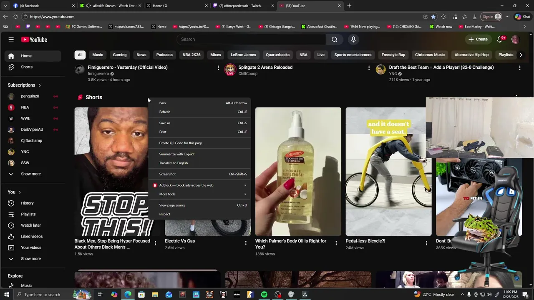Open Copilot Chat button

click(522, 17)
